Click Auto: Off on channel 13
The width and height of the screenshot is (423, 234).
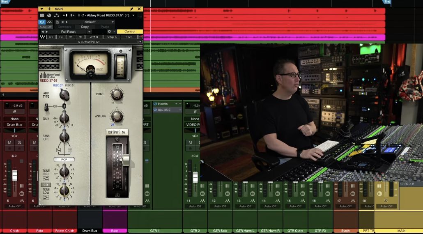(245, 206)
